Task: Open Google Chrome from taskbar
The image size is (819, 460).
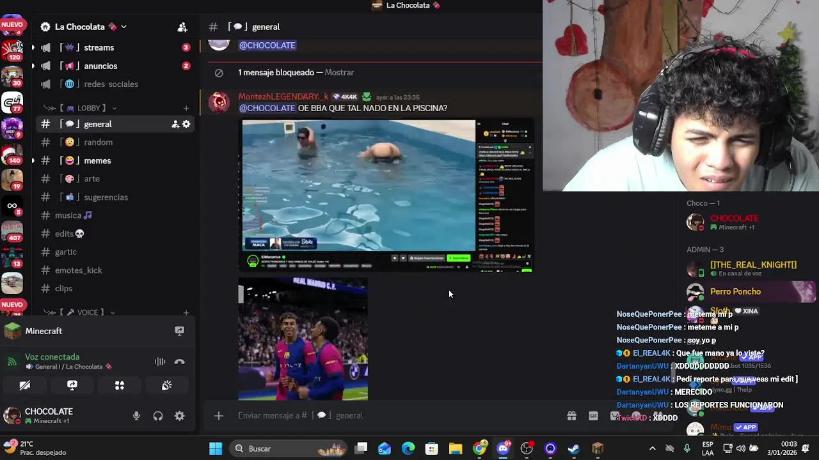Action: 479,448
